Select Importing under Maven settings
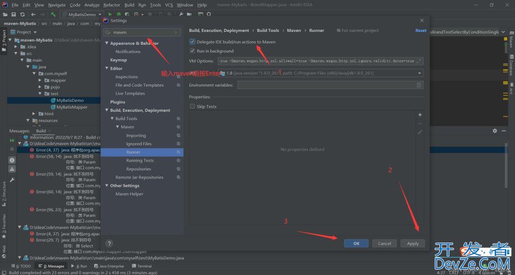 coord(136,135)
